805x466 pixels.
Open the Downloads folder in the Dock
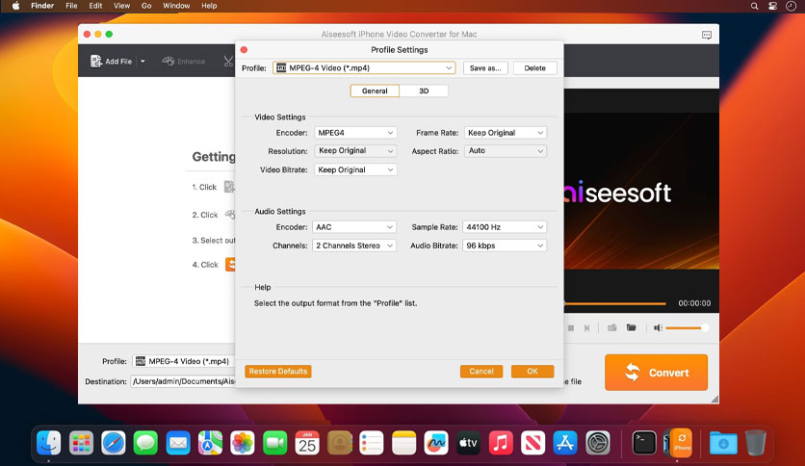coord(723,442)
